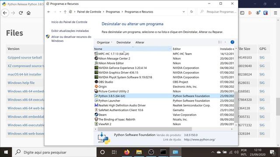The height and width of the screenshot is (157, 280).
Task: Open the http://www.python.org/ help link
Action: [x=199, y=140]
